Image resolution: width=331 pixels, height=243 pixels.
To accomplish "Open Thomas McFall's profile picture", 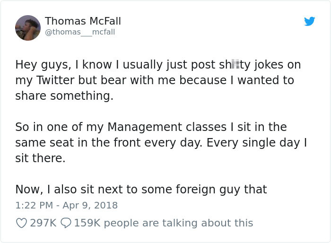I will pyautogui.click(x=28, y=27).
